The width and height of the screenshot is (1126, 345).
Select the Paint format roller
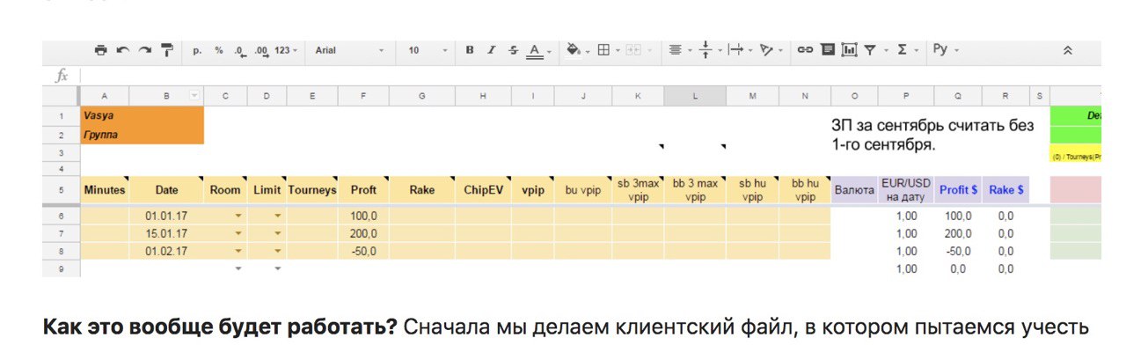tap(167, 50)
